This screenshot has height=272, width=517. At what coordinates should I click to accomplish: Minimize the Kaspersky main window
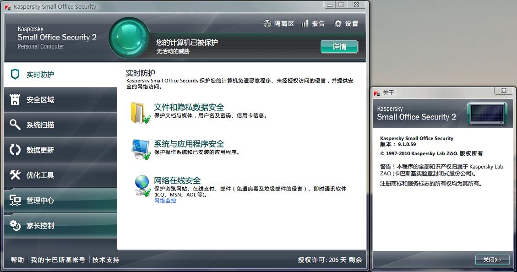click(329, 5)
